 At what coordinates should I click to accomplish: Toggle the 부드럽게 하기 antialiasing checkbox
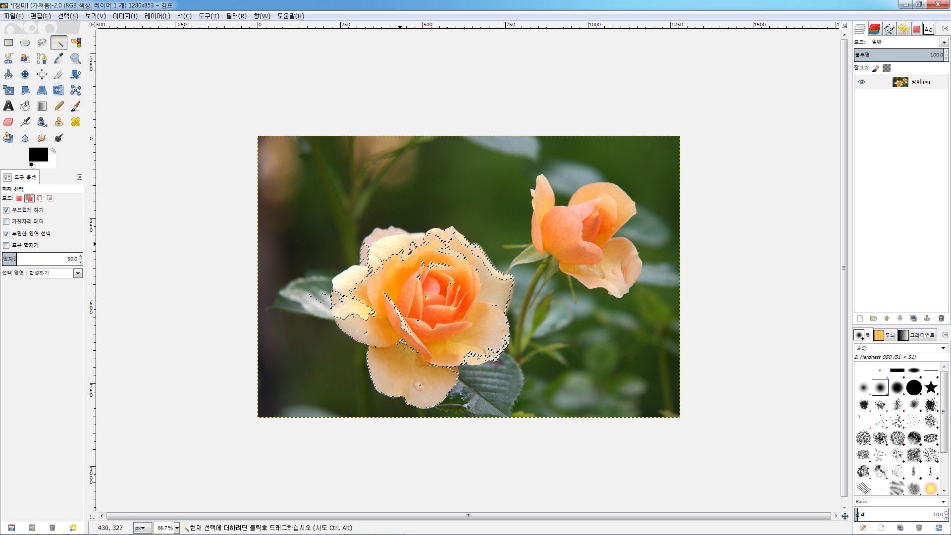[x=6, y=210]
